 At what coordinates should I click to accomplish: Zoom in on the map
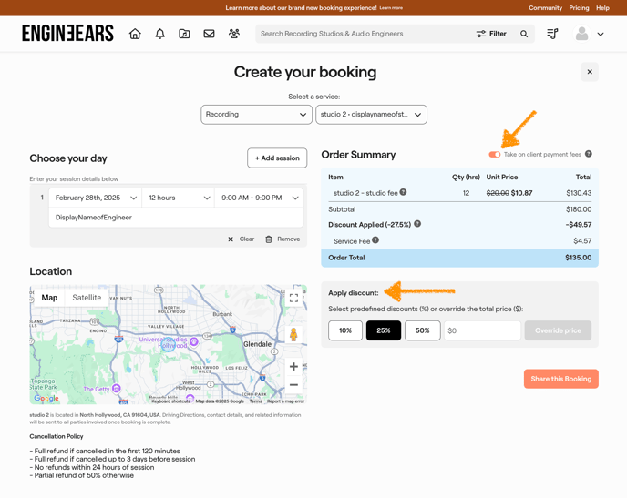pyautogui.click(x=293, y=366)
